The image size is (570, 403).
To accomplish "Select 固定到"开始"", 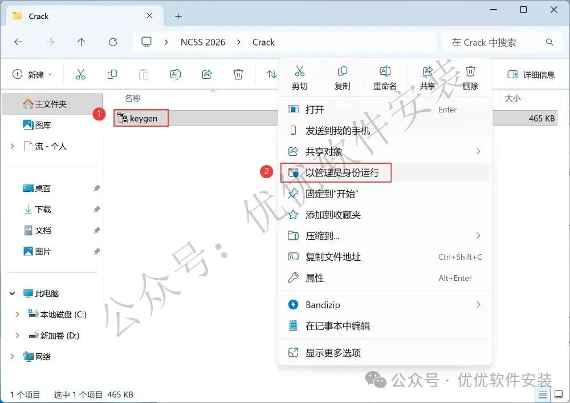I will [x=385, y=194].
